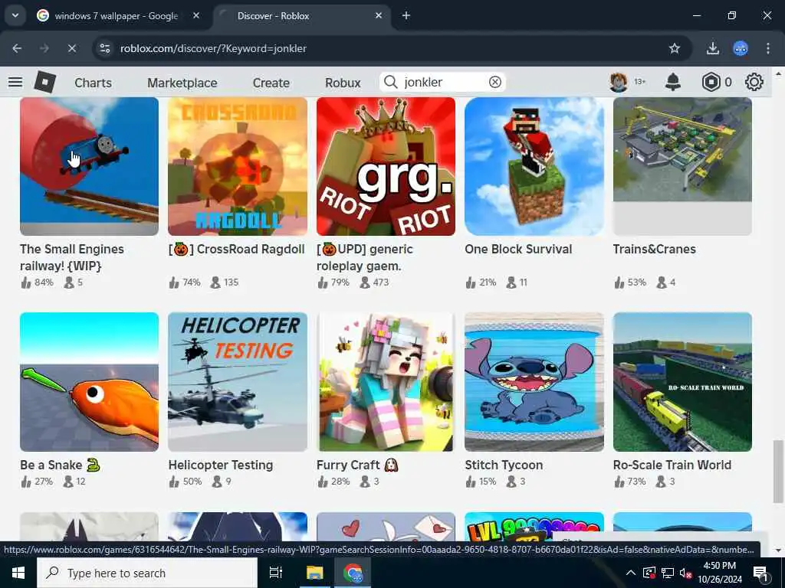Open the user avatar profile
The width and height of the screenshot is (785, 588).
tap(619, 82)
